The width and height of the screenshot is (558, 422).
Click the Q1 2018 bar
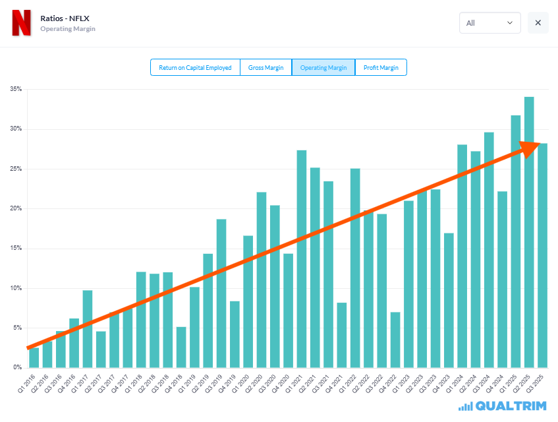click(141, 320)
